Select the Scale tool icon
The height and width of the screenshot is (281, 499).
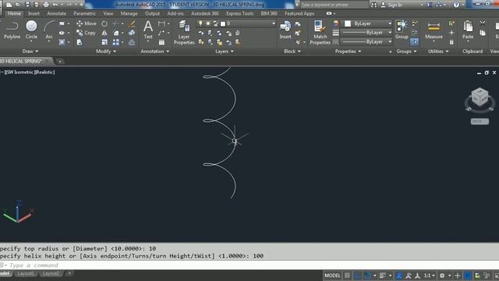tap(104, 42)
